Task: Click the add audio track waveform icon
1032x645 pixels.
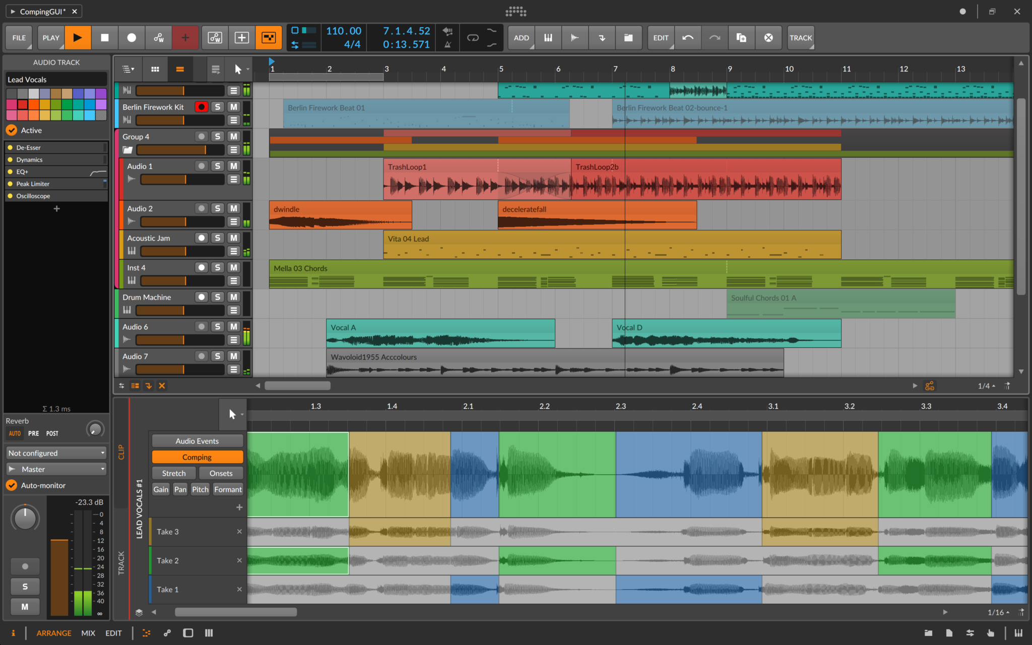Action: coord(575,37)
